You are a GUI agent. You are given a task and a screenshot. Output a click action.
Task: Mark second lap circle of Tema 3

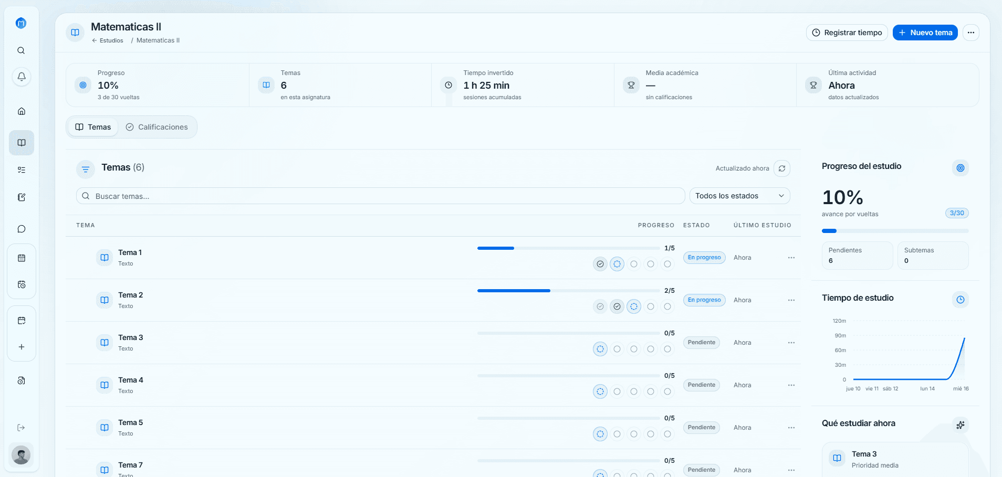pos(617,349)
